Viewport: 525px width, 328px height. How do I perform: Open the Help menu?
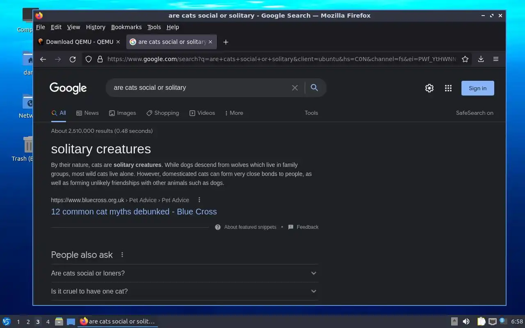[x=173, y=27]
